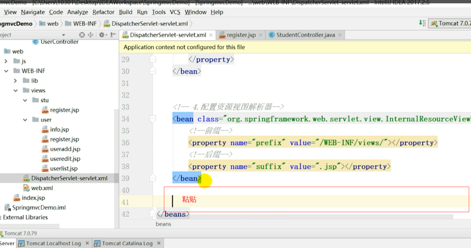Open the Refactor menu
Image resolution: width=471 pixels, height=248 pixels.
[x=103, y=12]
